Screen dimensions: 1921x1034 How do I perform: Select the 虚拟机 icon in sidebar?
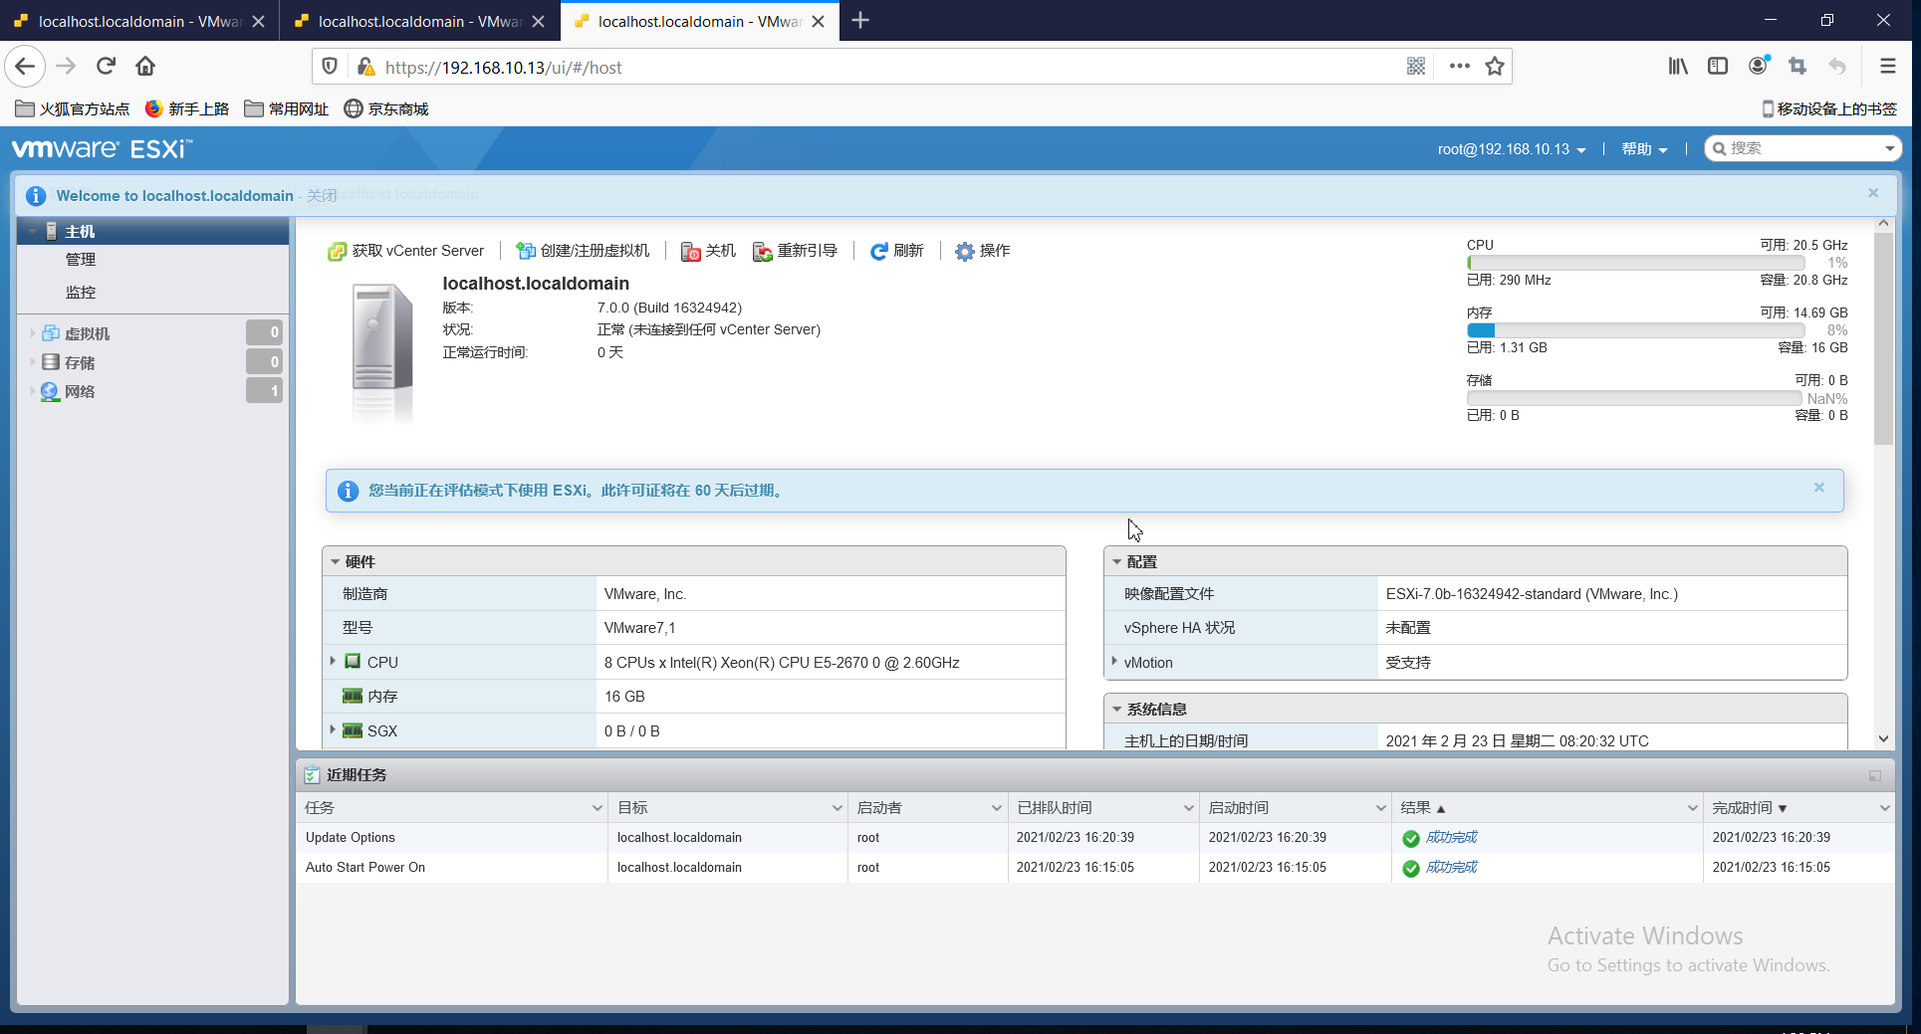tap(50, 332)
